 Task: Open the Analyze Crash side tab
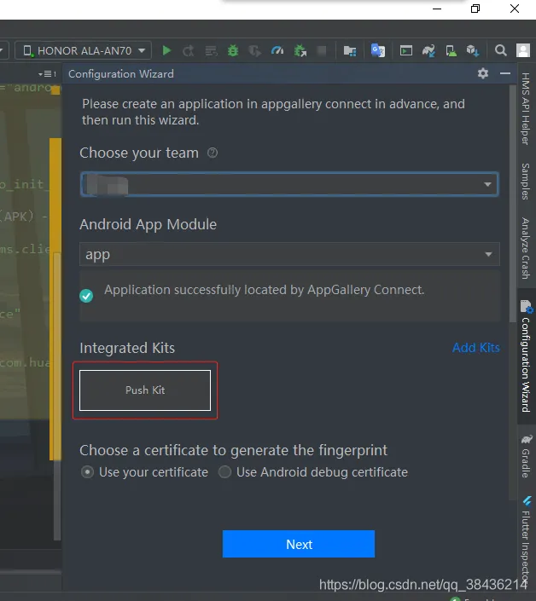click(526, 248)
